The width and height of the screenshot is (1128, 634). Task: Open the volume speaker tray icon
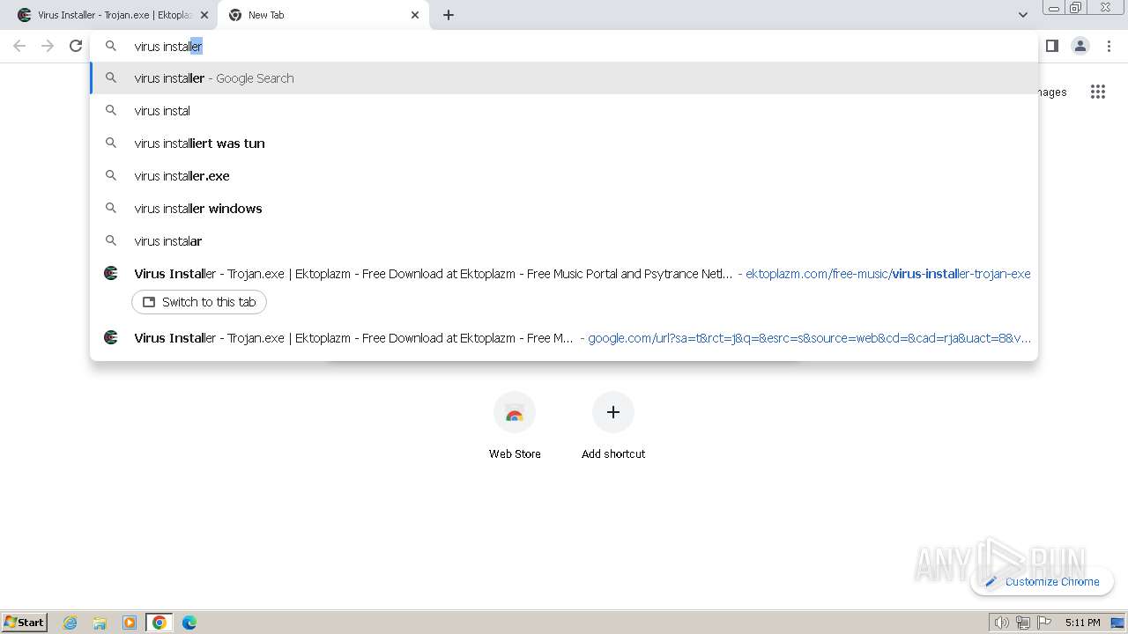pos(1001,623)
